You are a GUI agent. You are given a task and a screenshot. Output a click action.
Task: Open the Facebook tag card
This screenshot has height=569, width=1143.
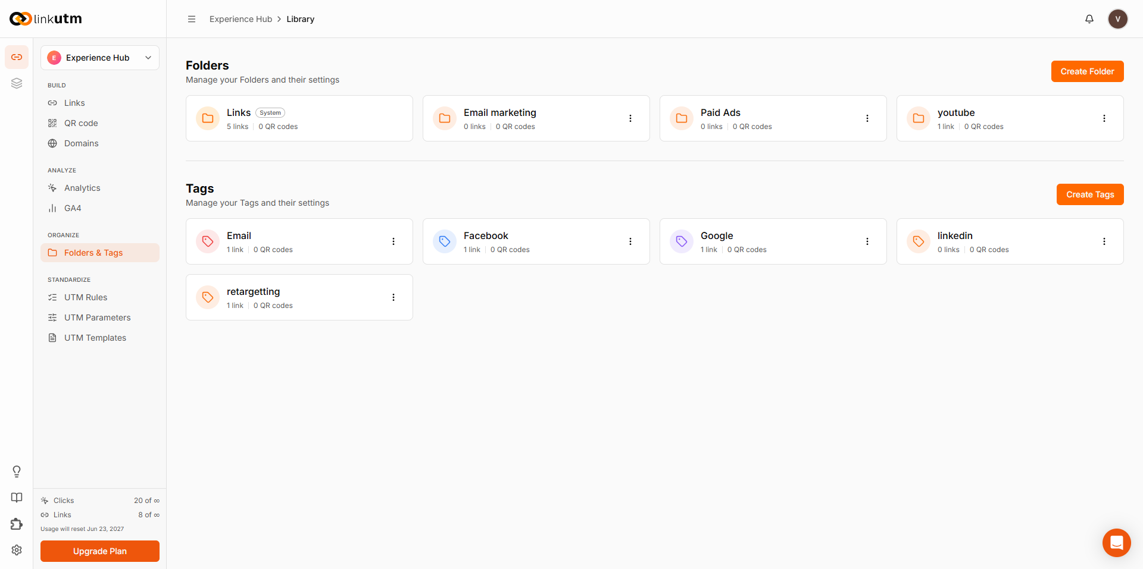[536, 241]
